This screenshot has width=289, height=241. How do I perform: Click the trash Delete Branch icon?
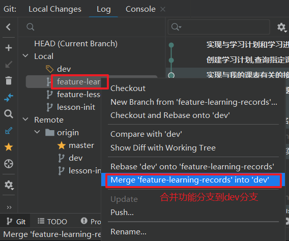tap(9, 81)
